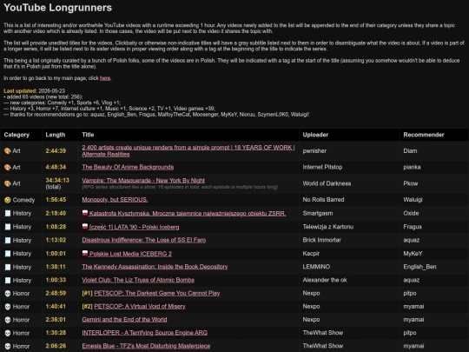The width and height of the screenshot is (469, 352).
Task: Click the palette icon in Internet Pitstop row
Action: pyautogui.click(x=8, y=168)
